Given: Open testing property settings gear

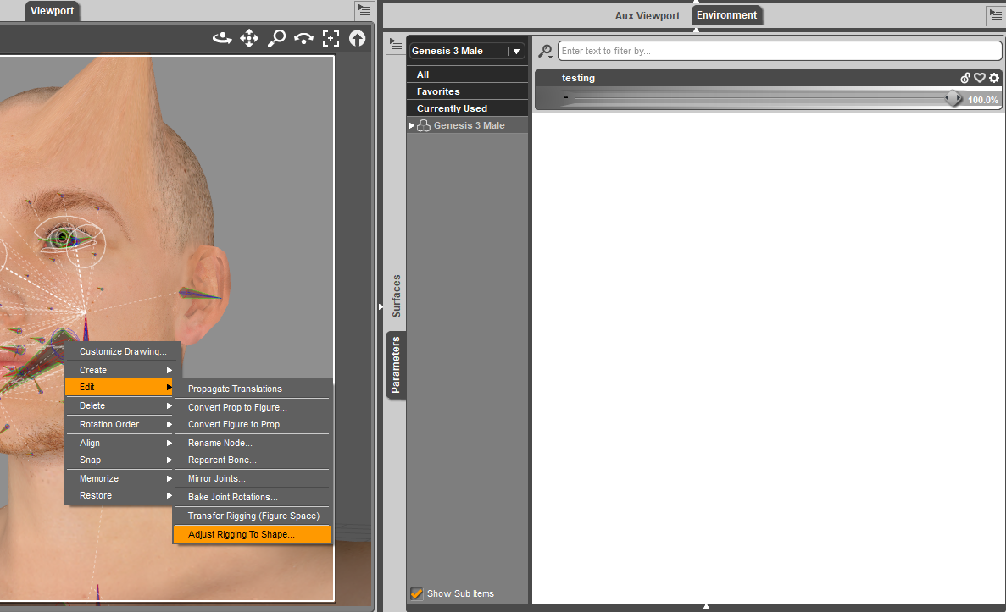Looking at the screenshot, I should [x=994, y=78].
